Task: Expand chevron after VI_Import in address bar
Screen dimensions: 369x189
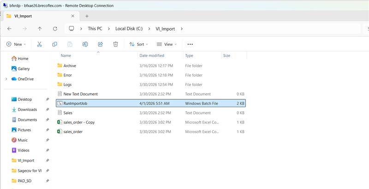Action: [x=181, y=29]
